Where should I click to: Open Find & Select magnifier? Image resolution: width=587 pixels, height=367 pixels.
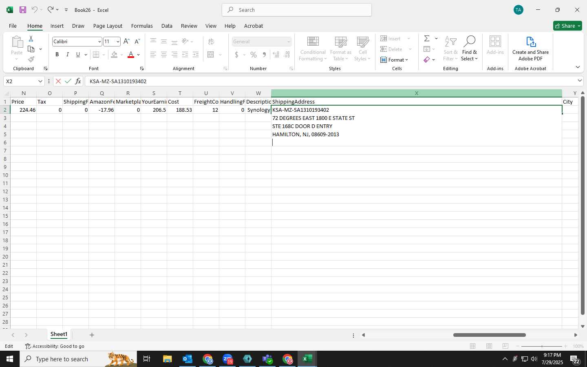pos(470,49)
